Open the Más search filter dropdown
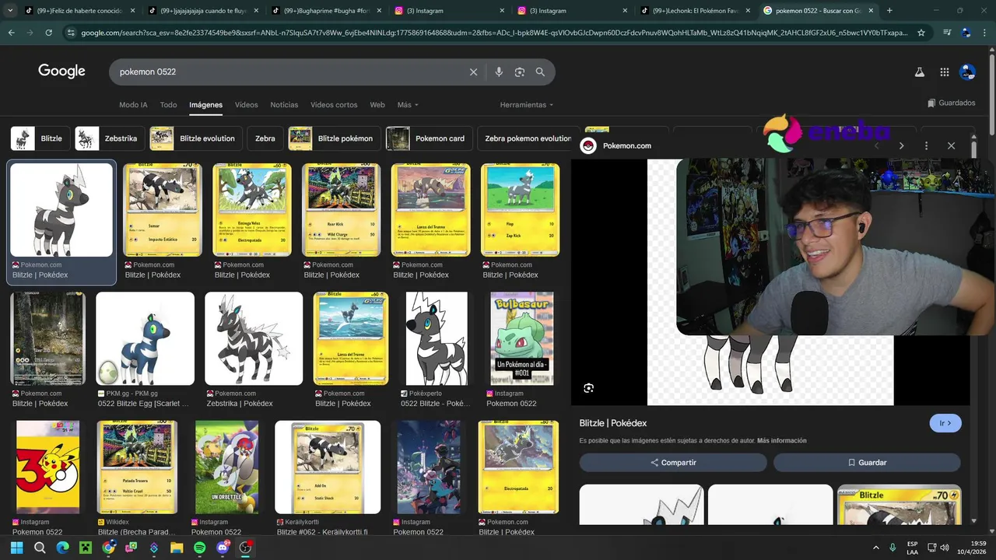Viewport: 996px width, 560px height. (408, 105)
